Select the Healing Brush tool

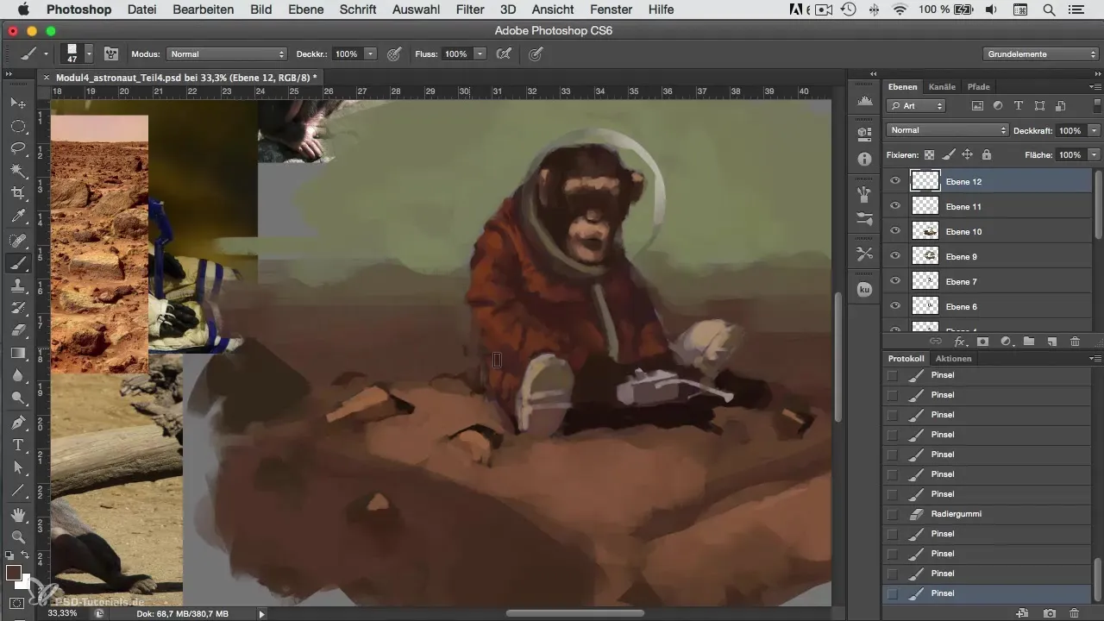point(18,241)
